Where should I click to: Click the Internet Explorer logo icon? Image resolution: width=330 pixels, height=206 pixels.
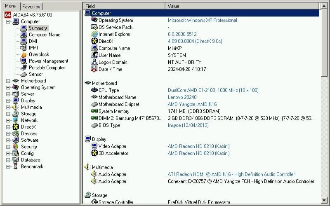click(94, 34)
